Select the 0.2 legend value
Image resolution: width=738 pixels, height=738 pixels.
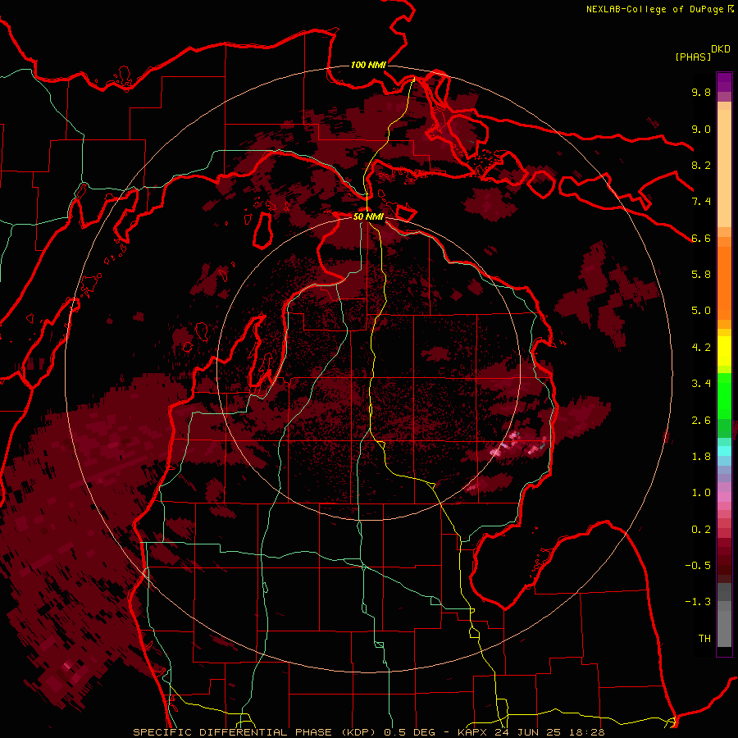[x=701, y=530]
